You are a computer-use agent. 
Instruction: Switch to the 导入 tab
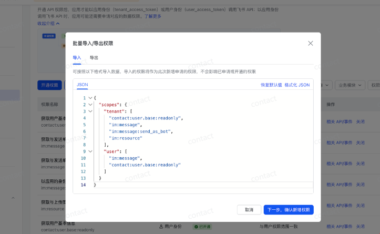point(77,58)
